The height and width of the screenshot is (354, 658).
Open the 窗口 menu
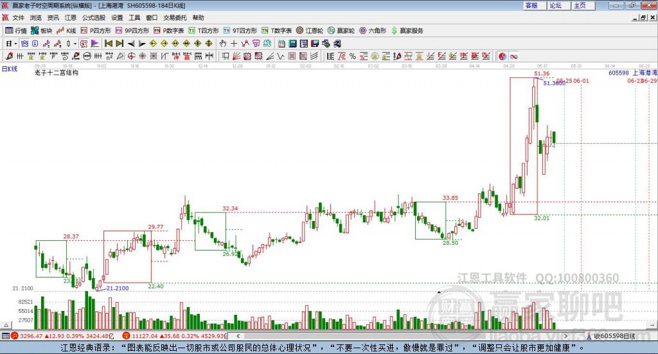click(152, 17)
